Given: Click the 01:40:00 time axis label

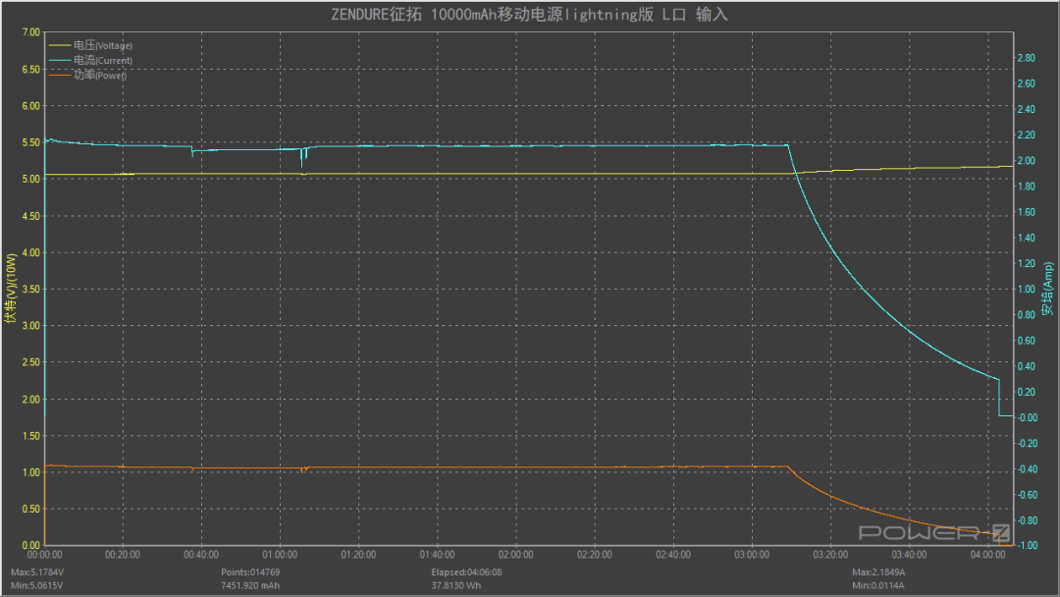Looking at the screenshot, I should [438, 555].
